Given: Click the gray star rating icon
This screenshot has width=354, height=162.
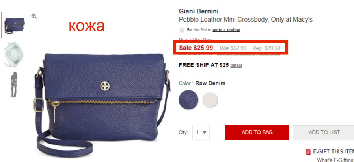Looking at the screenshot, I should pyautogui.click(x=182, y=30).
